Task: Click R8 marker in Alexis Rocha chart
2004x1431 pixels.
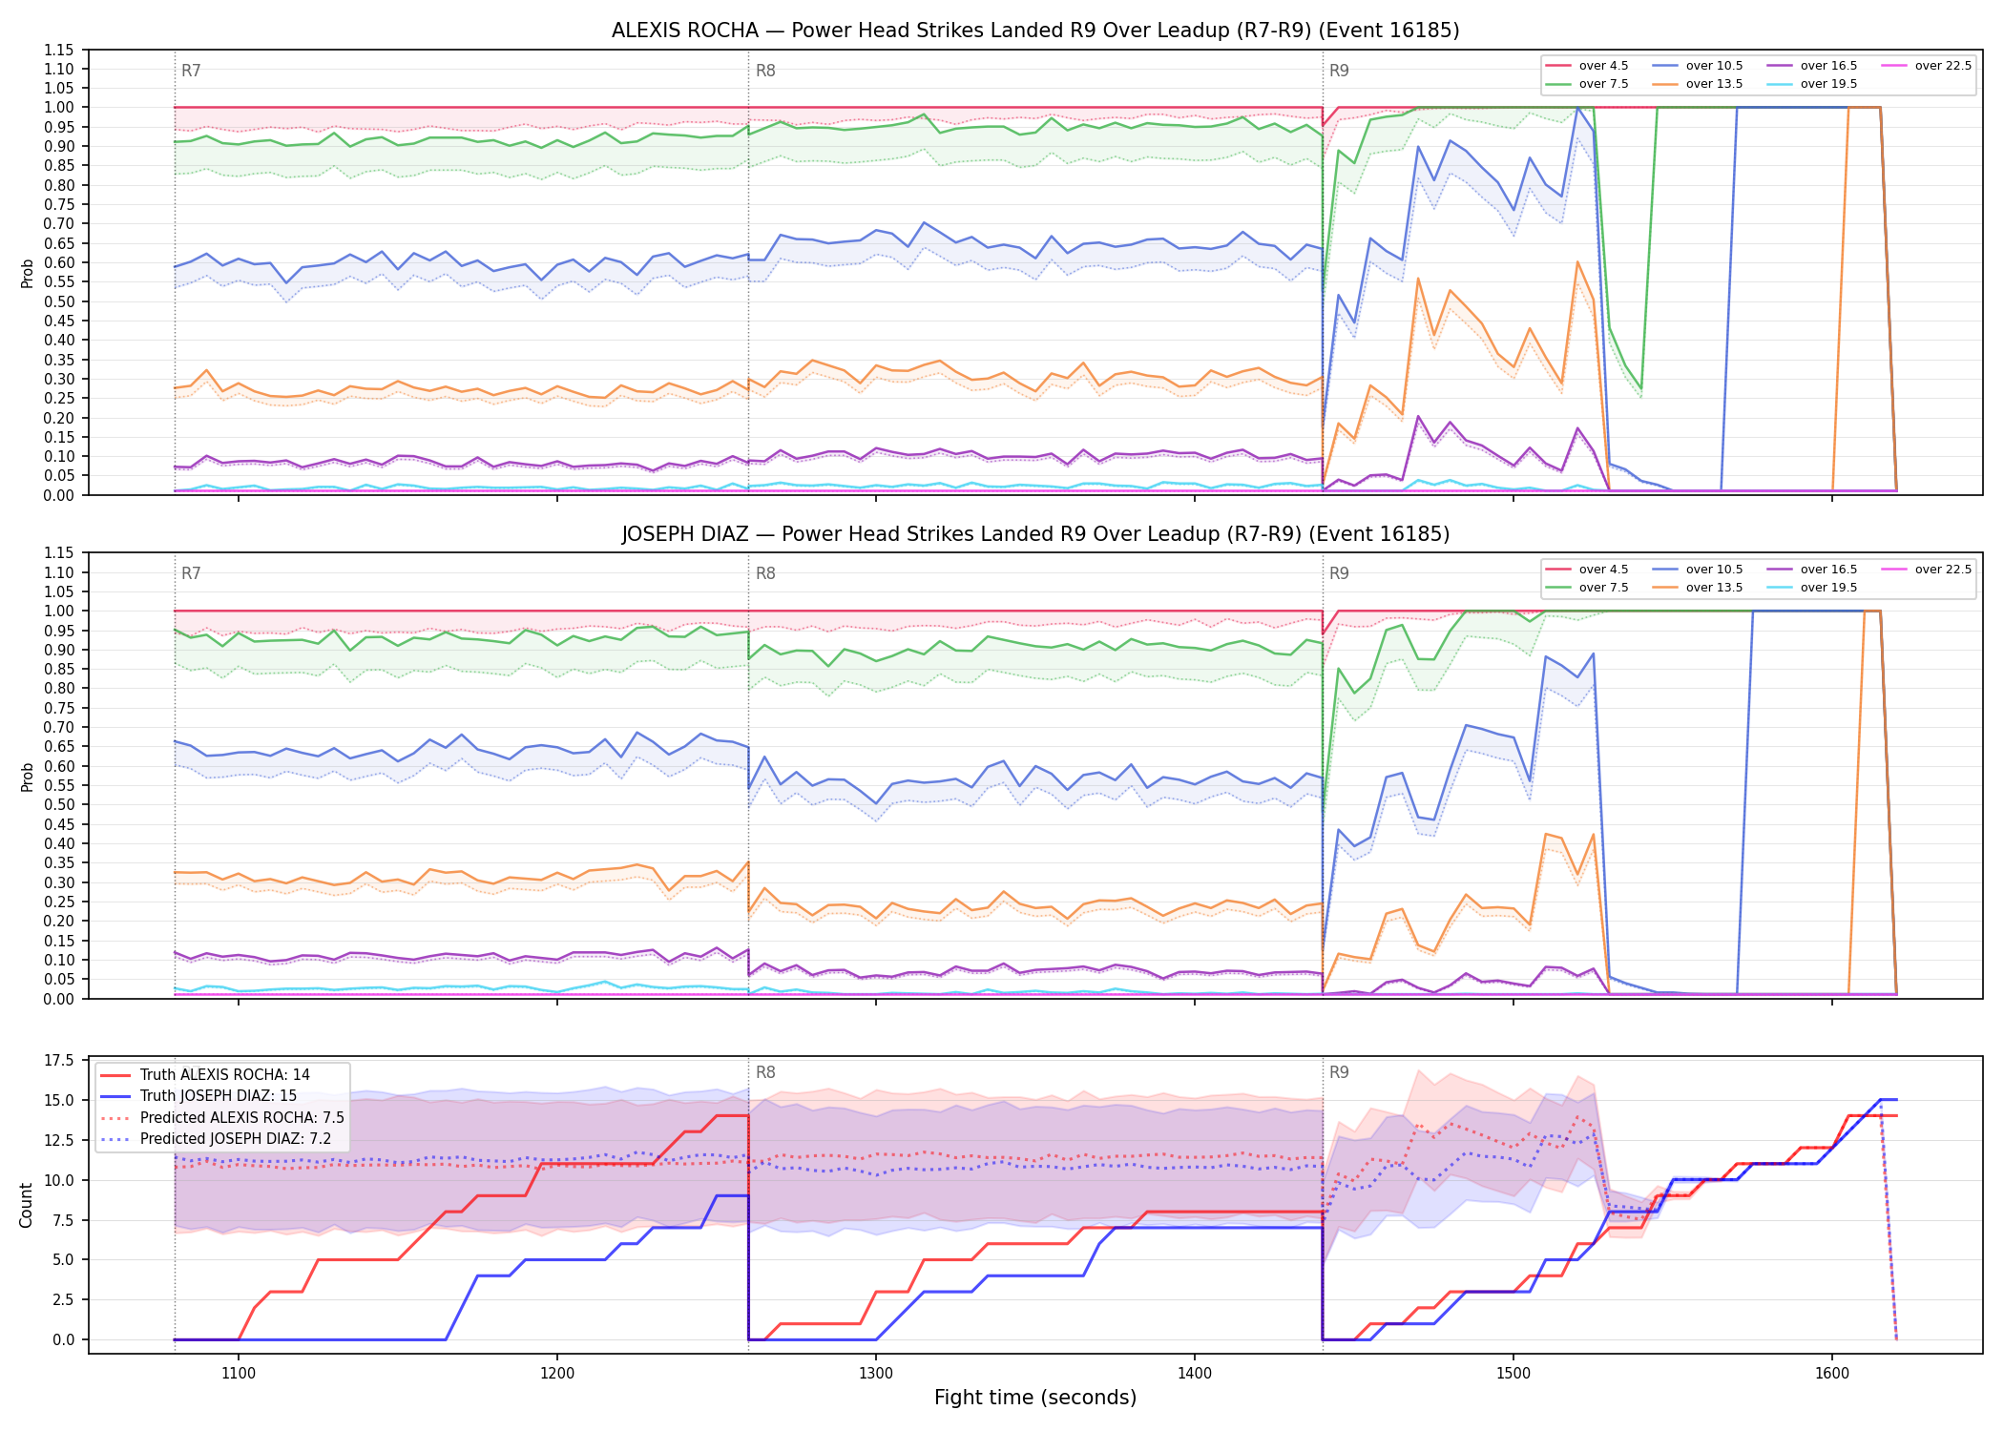Action: [765, 71]
